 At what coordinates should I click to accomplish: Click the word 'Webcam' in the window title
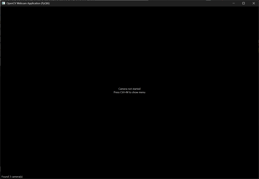click(22, 3)
